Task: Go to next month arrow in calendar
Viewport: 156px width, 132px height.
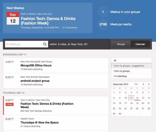Action: click(149, 84)
